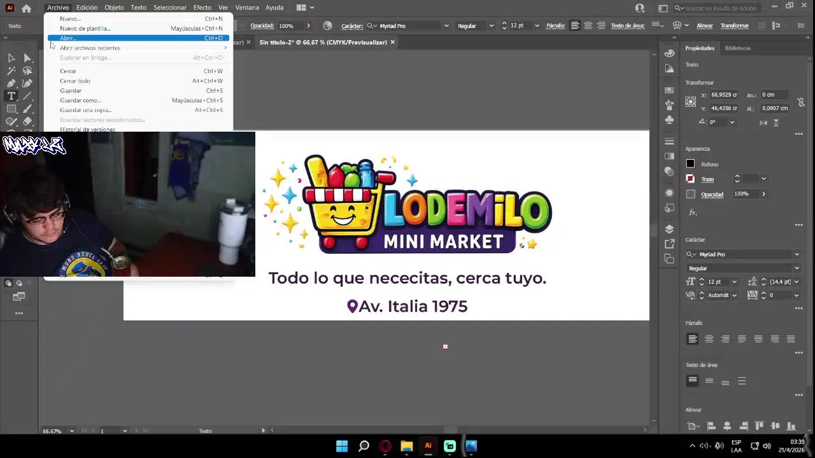Select the Magic Wand tool
Screen dimensions: 815x458
pos(11,71)
